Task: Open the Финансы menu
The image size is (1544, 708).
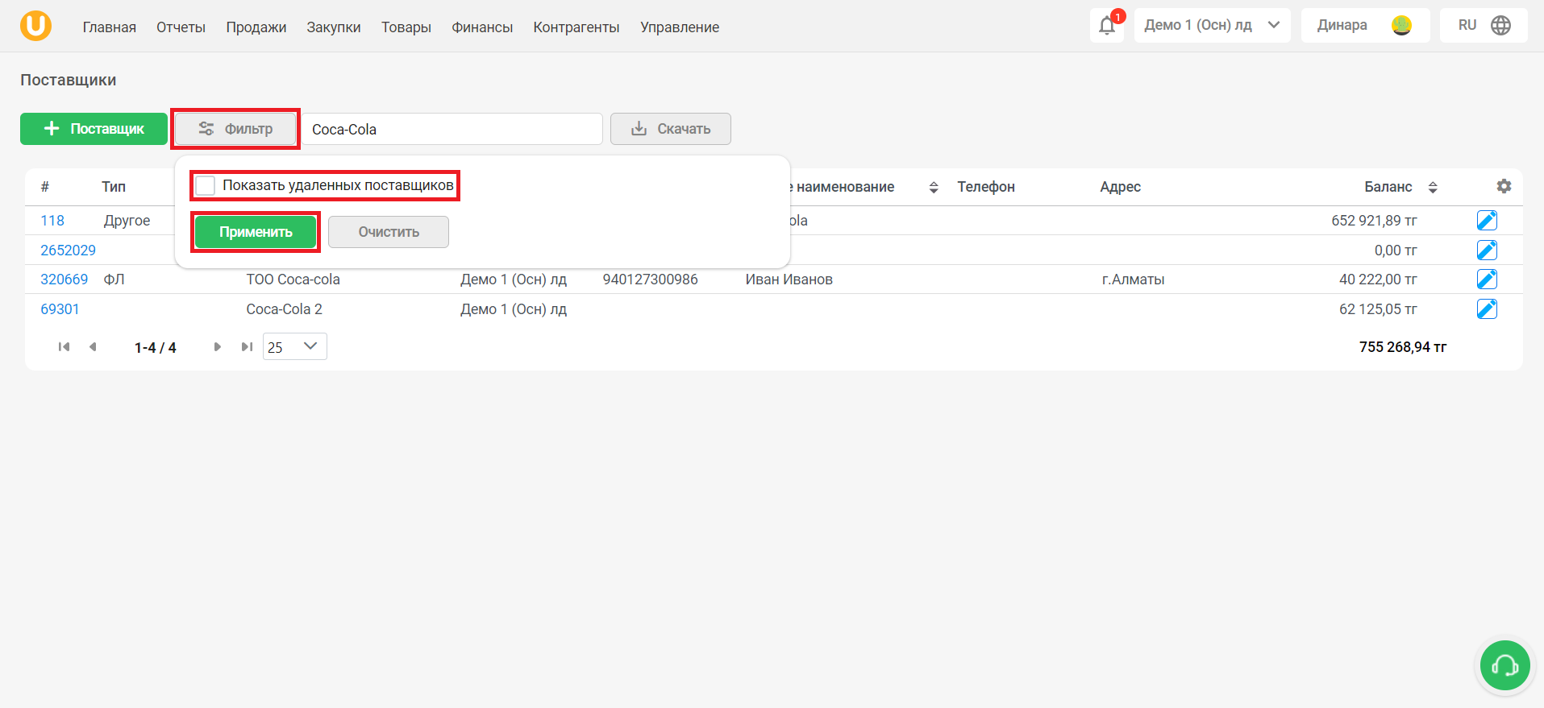Action: click(482, 27)
